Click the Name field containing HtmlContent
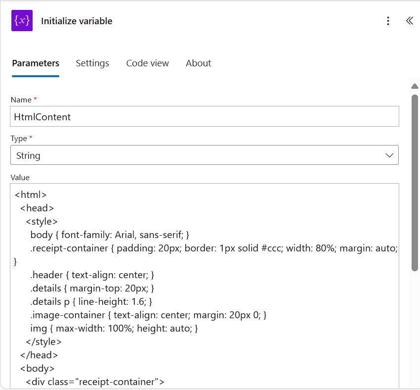Image resolution: width=420 pixels, height=390 pixels. [x=204, y=117]
